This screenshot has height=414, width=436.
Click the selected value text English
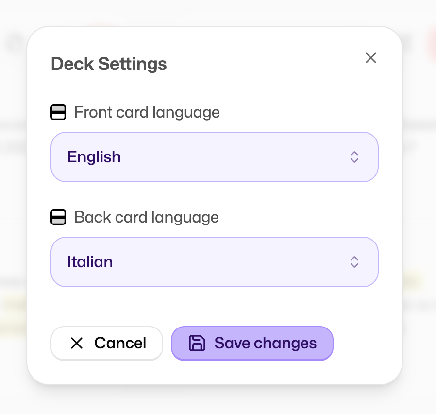(94, 157)
